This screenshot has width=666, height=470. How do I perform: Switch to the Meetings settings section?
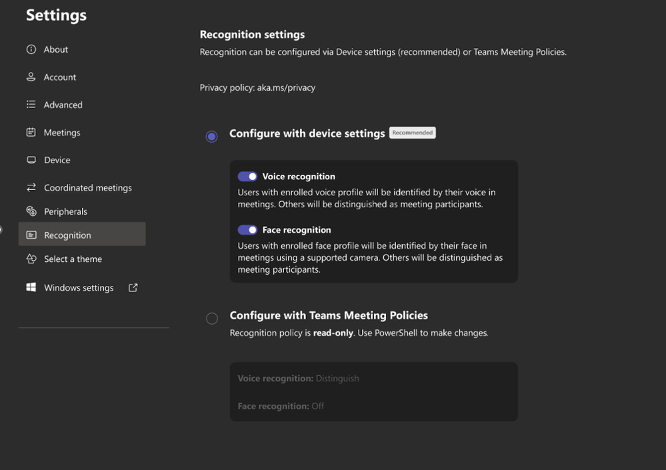(x=62, y=132)
